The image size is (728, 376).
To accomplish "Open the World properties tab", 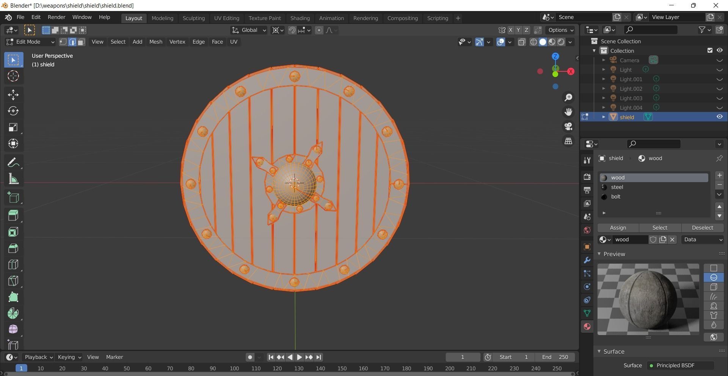I will 587,230.
